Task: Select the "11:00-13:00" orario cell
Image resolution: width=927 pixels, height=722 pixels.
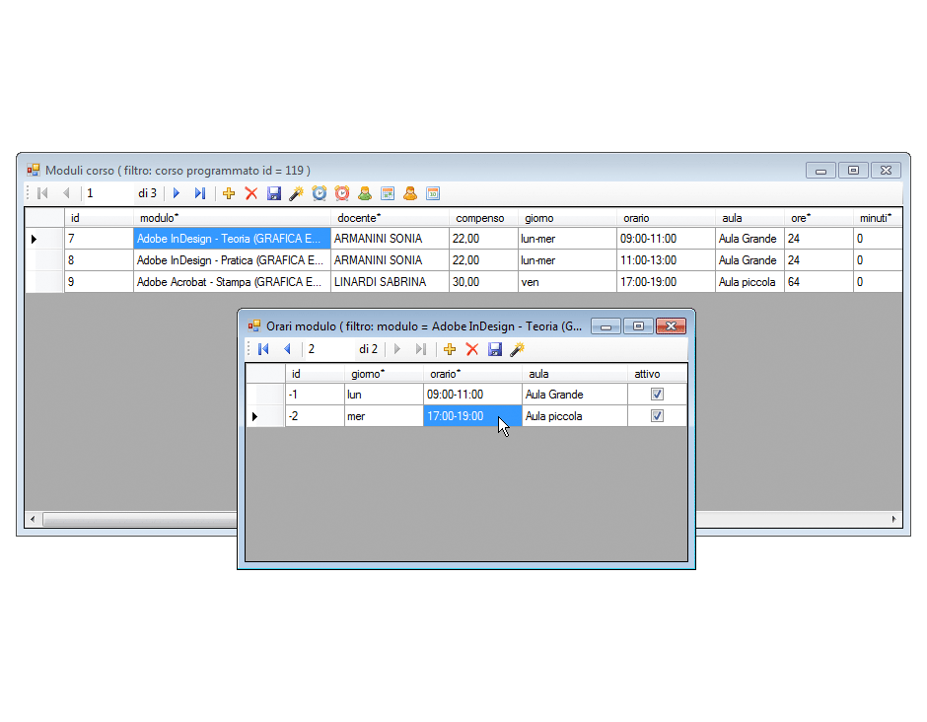Action: (x=666, y=260)
